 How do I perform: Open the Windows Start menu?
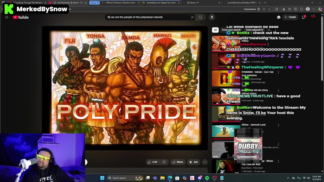pos(102,178)
